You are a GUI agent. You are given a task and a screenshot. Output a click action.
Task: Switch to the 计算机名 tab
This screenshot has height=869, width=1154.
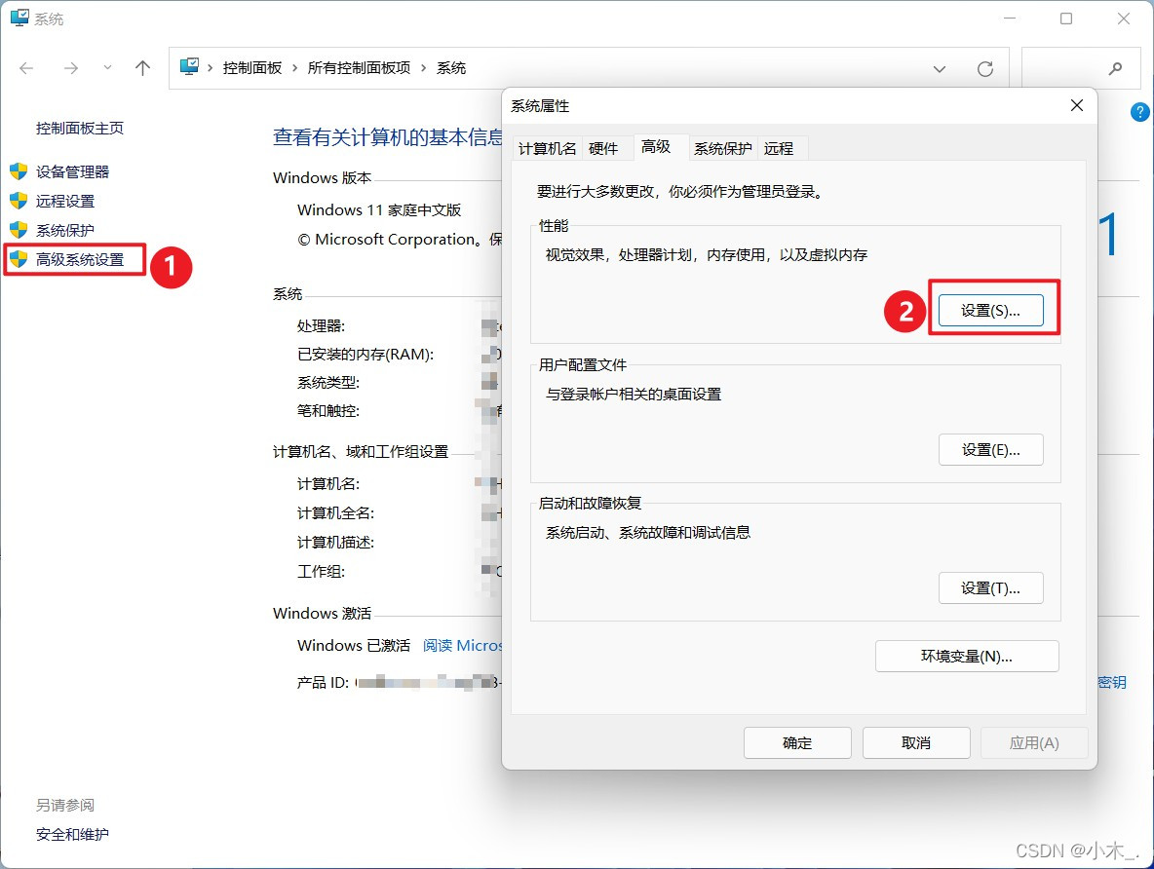pyautogui.click(x=547, y=149)
